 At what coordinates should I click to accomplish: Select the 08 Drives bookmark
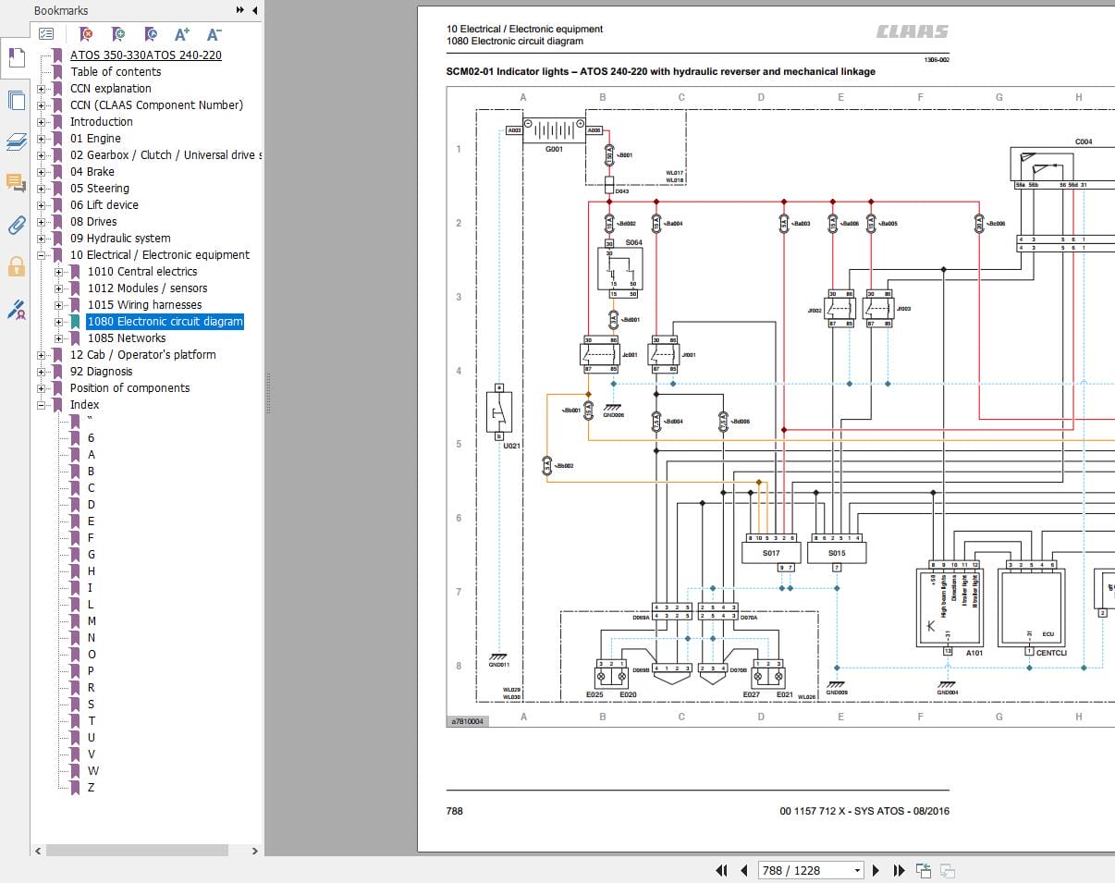(x=93, y=221)
